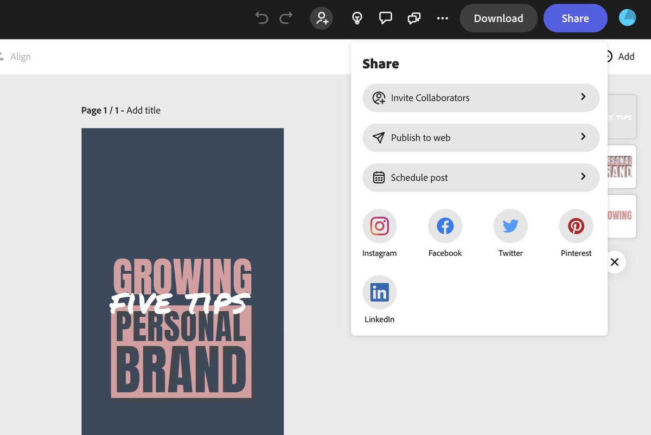
Task: Select Invite Collaborators option
Action: tap(481, 98)
